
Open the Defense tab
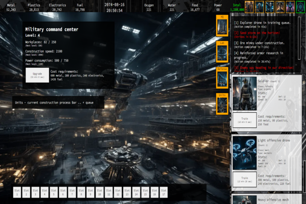222,78
